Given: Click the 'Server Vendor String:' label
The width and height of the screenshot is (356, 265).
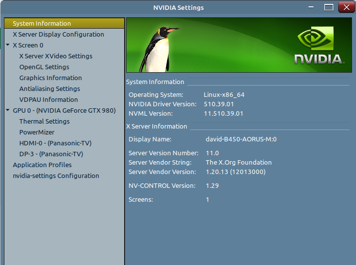Looking at the screenshot, I should pos(160,162).
